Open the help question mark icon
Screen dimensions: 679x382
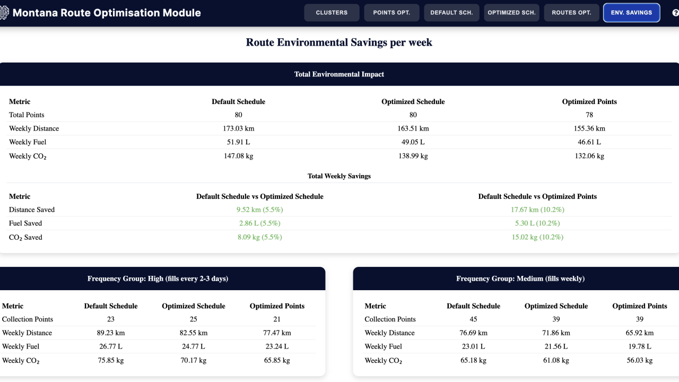676,12
